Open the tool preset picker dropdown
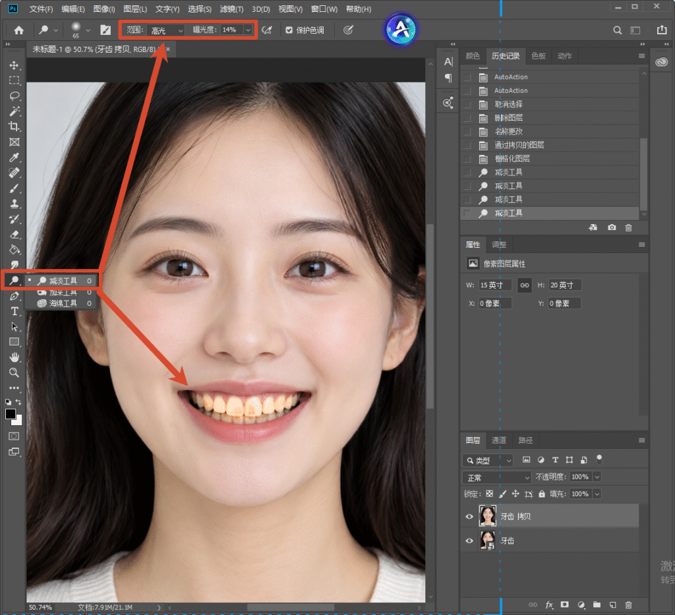The image size is (675, 615). pyautogui.click(x=56, y=30)
